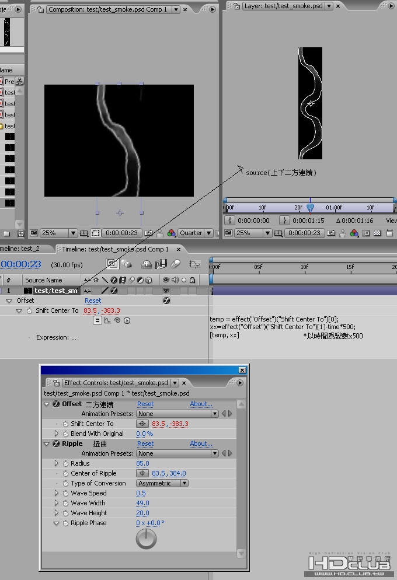Viewport: 397px width, 580px height.
Task: Click the channel colors icon in Composition viewer
Action: 171,233
